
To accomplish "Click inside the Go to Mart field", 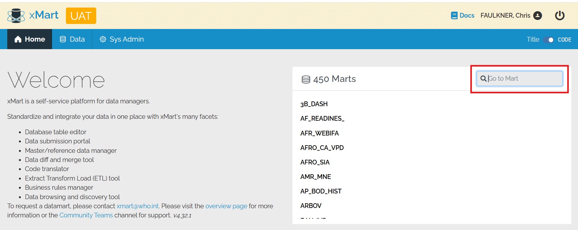I will [x=524, y=78].
